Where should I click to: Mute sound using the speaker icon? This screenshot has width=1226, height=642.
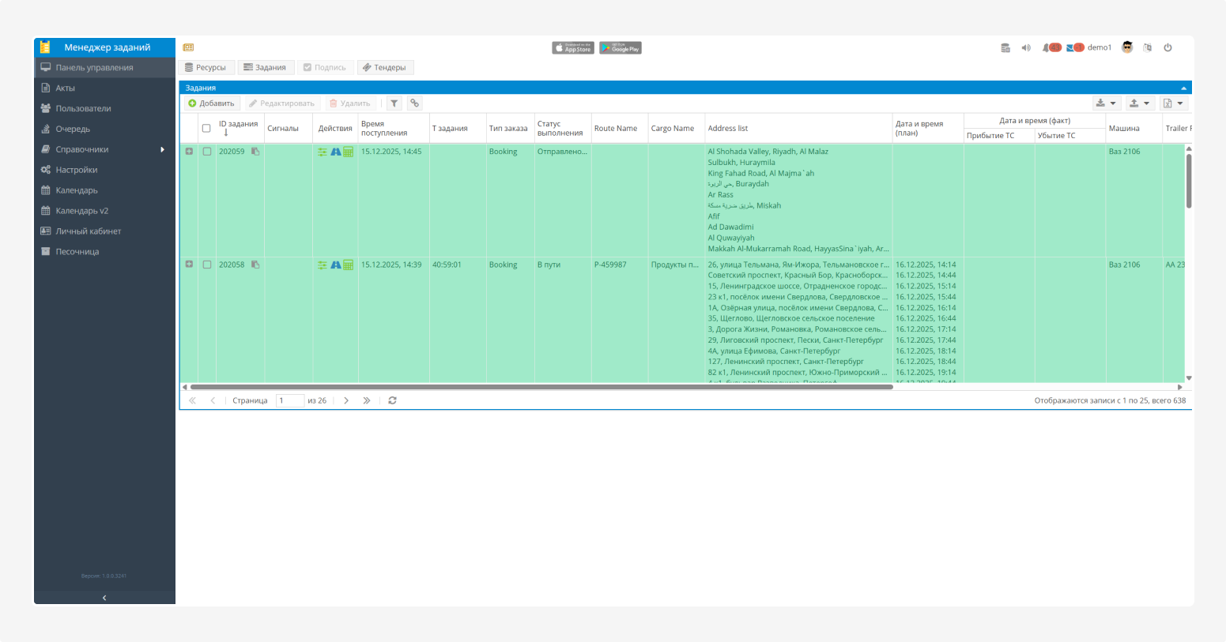point(1026,48)
